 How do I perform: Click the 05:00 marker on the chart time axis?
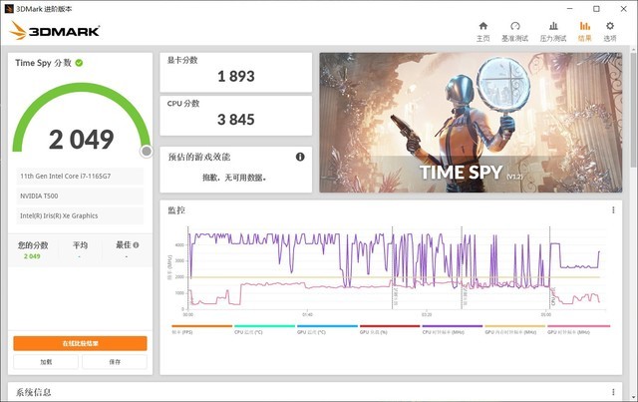(x=545, y=314)
